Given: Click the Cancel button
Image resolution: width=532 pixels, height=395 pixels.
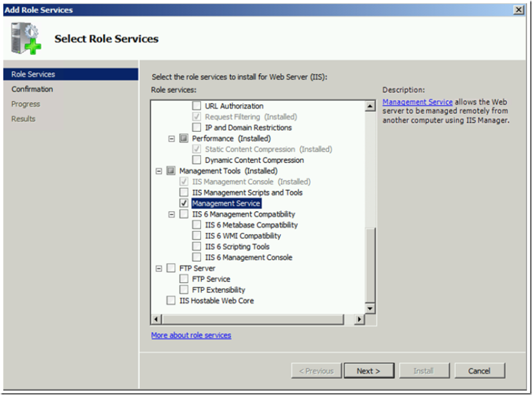Looking at the screenshot, I should (479, 371).
